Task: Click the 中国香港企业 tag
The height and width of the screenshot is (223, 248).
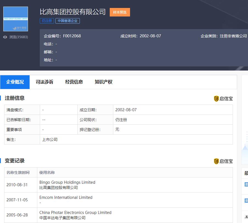Action: coord(67,21)
